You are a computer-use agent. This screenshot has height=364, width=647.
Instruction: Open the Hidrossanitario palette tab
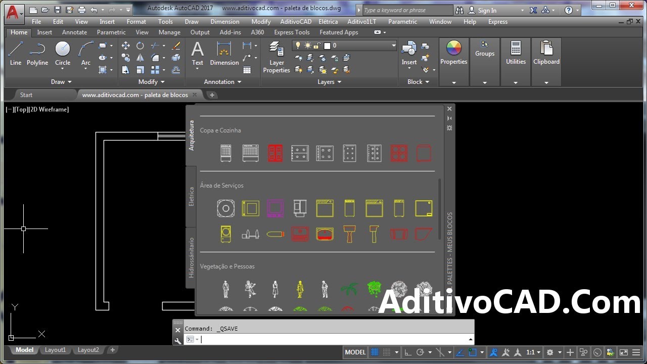191,258
